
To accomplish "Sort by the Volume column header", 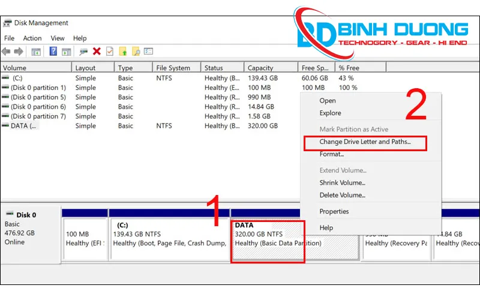I will [x=36, y=68].
